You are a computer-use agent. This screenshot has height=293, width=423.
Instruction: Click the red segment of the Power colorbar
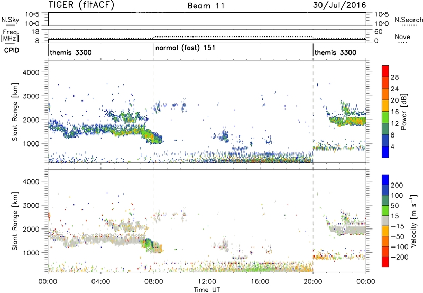click(385, 71)
